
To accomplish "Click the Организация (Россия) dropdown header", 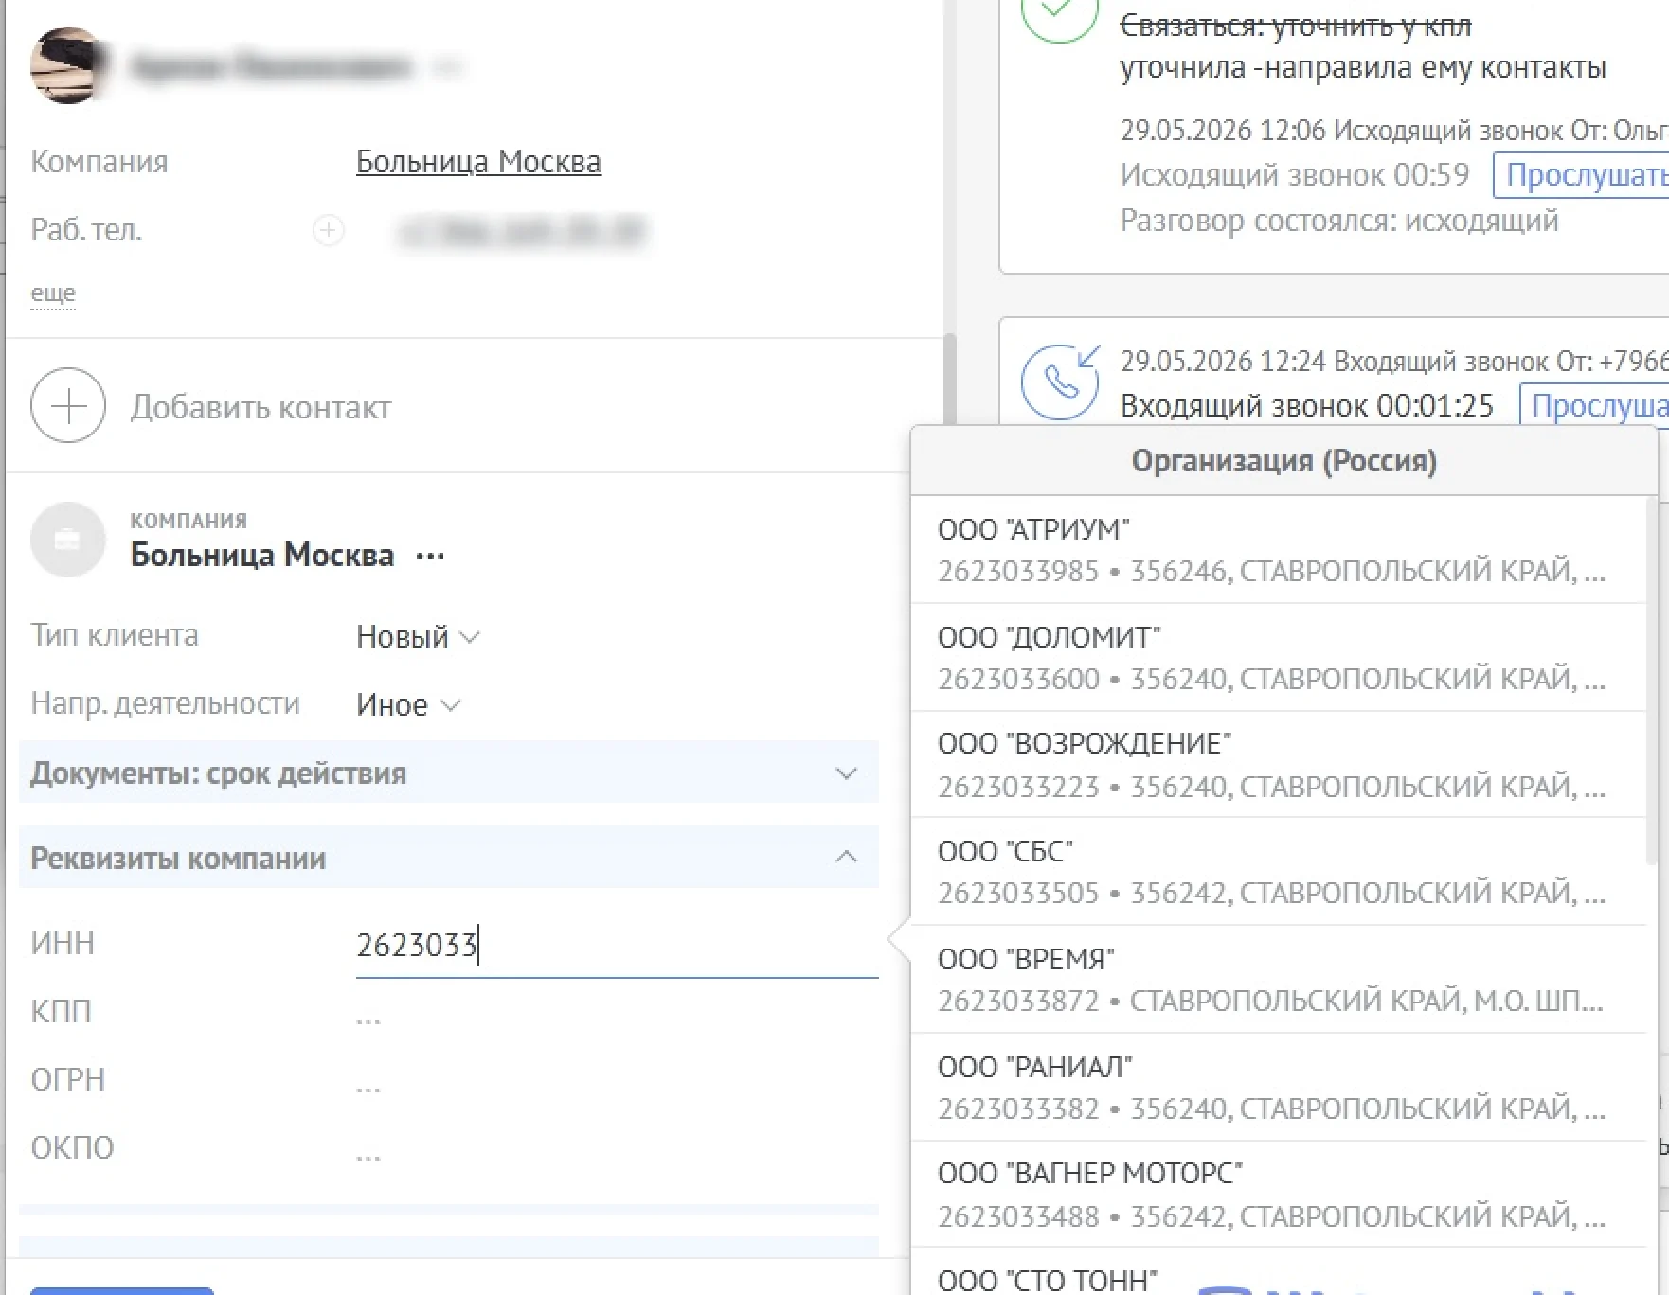I will [x=1284, y=461].
